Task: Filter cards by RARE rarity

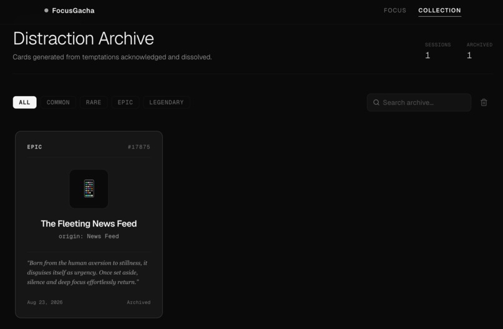Action: pos(94,102)
